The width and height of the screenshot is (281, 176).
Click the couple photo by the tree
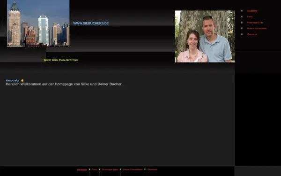tap(205, 37)
